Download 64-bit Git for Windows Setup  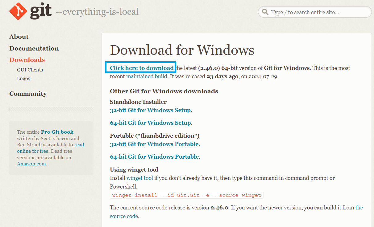click(150, 123)
